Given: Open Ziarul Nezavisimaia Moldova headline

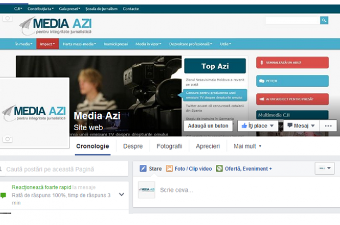Looking at the screenshot, I should 215,82.
